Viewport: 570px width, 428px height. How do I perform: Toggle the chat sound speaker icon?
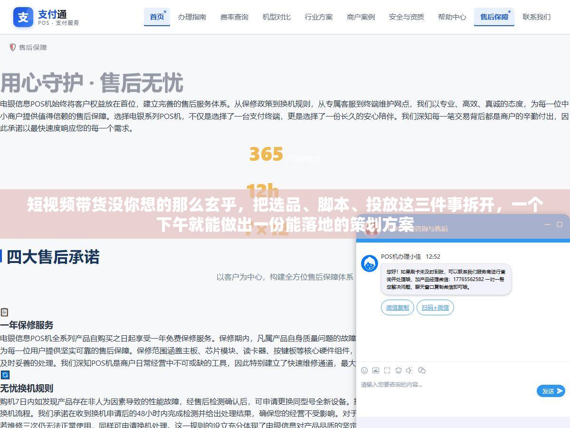pyautogui.click(x=410, y=370)
